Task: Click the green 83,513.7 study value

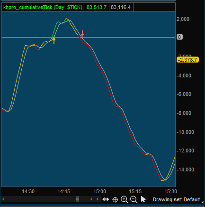Action: [97, 7]
